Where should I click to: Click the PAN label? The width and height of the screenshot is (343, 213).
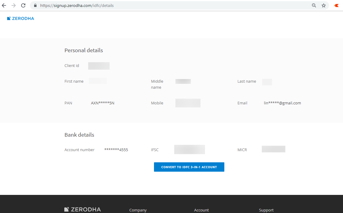[68, 103]
